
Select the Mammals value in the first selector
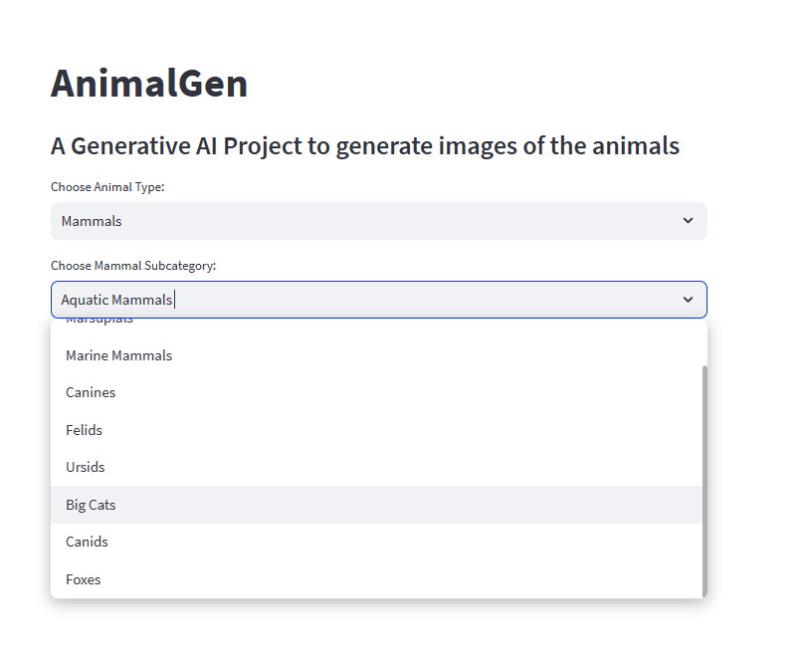[92, 221]
